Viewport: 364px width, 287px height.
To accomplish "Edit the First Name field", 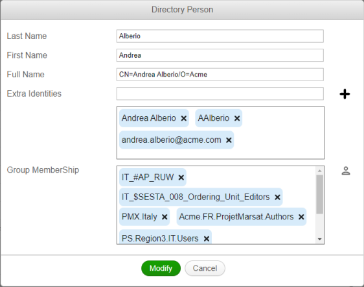I will click(220, 55).
